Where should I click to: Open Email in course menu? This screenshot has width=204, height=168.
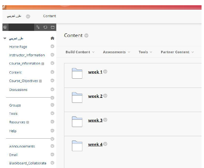(13, 155)
